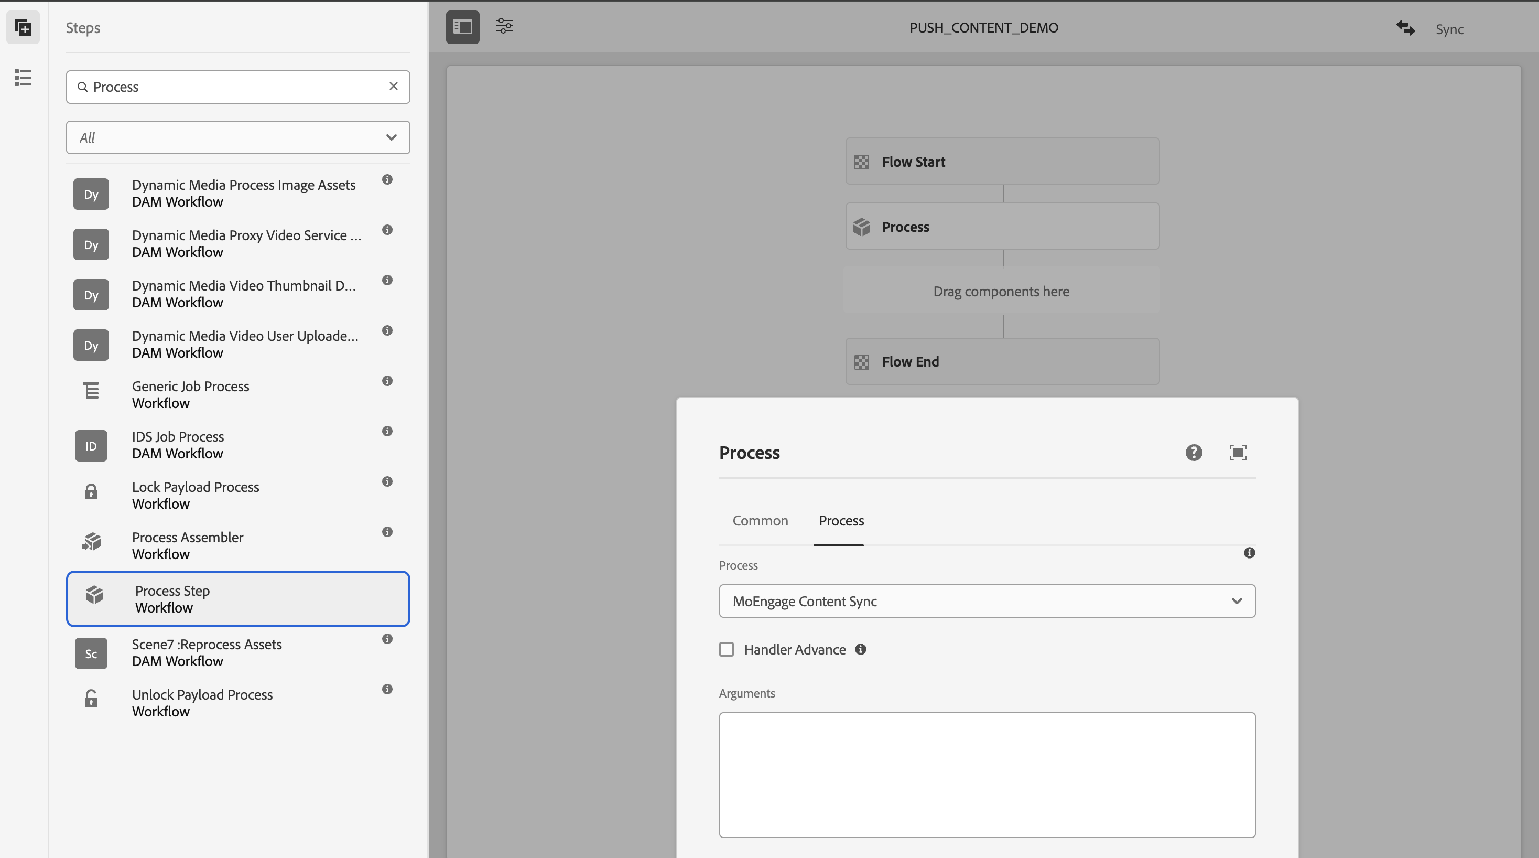Select the Process step in the flow

(x=1002, y=227)
